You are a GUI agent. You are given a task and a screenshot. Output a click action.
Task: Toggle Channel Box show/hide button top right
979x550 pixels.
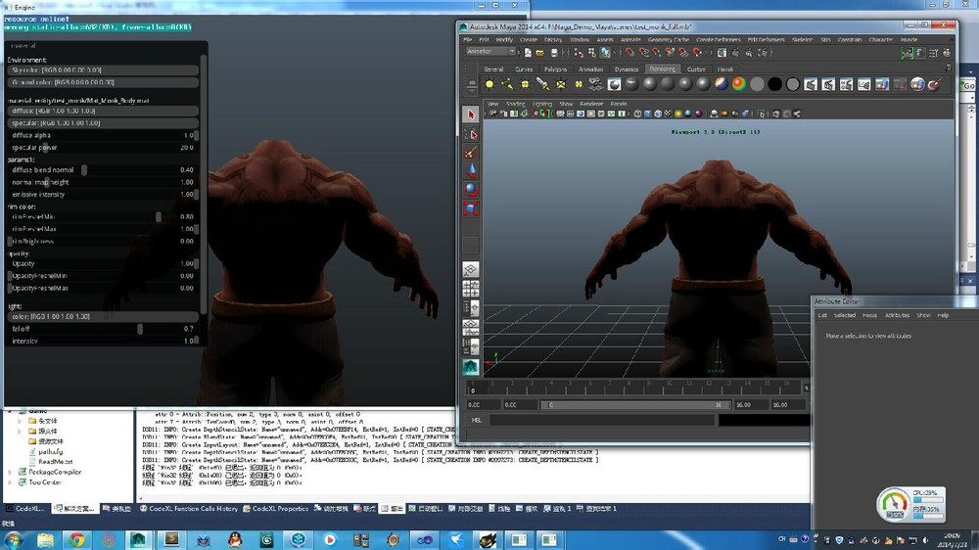[x=947, y=53]
